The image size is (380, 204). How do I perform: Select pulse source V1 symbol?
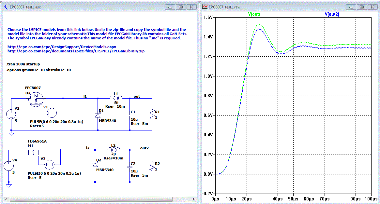coord(52,113)
